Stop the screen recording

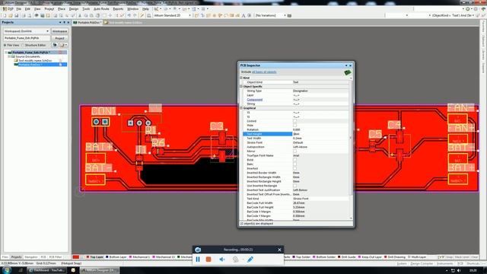coord(208,259)
